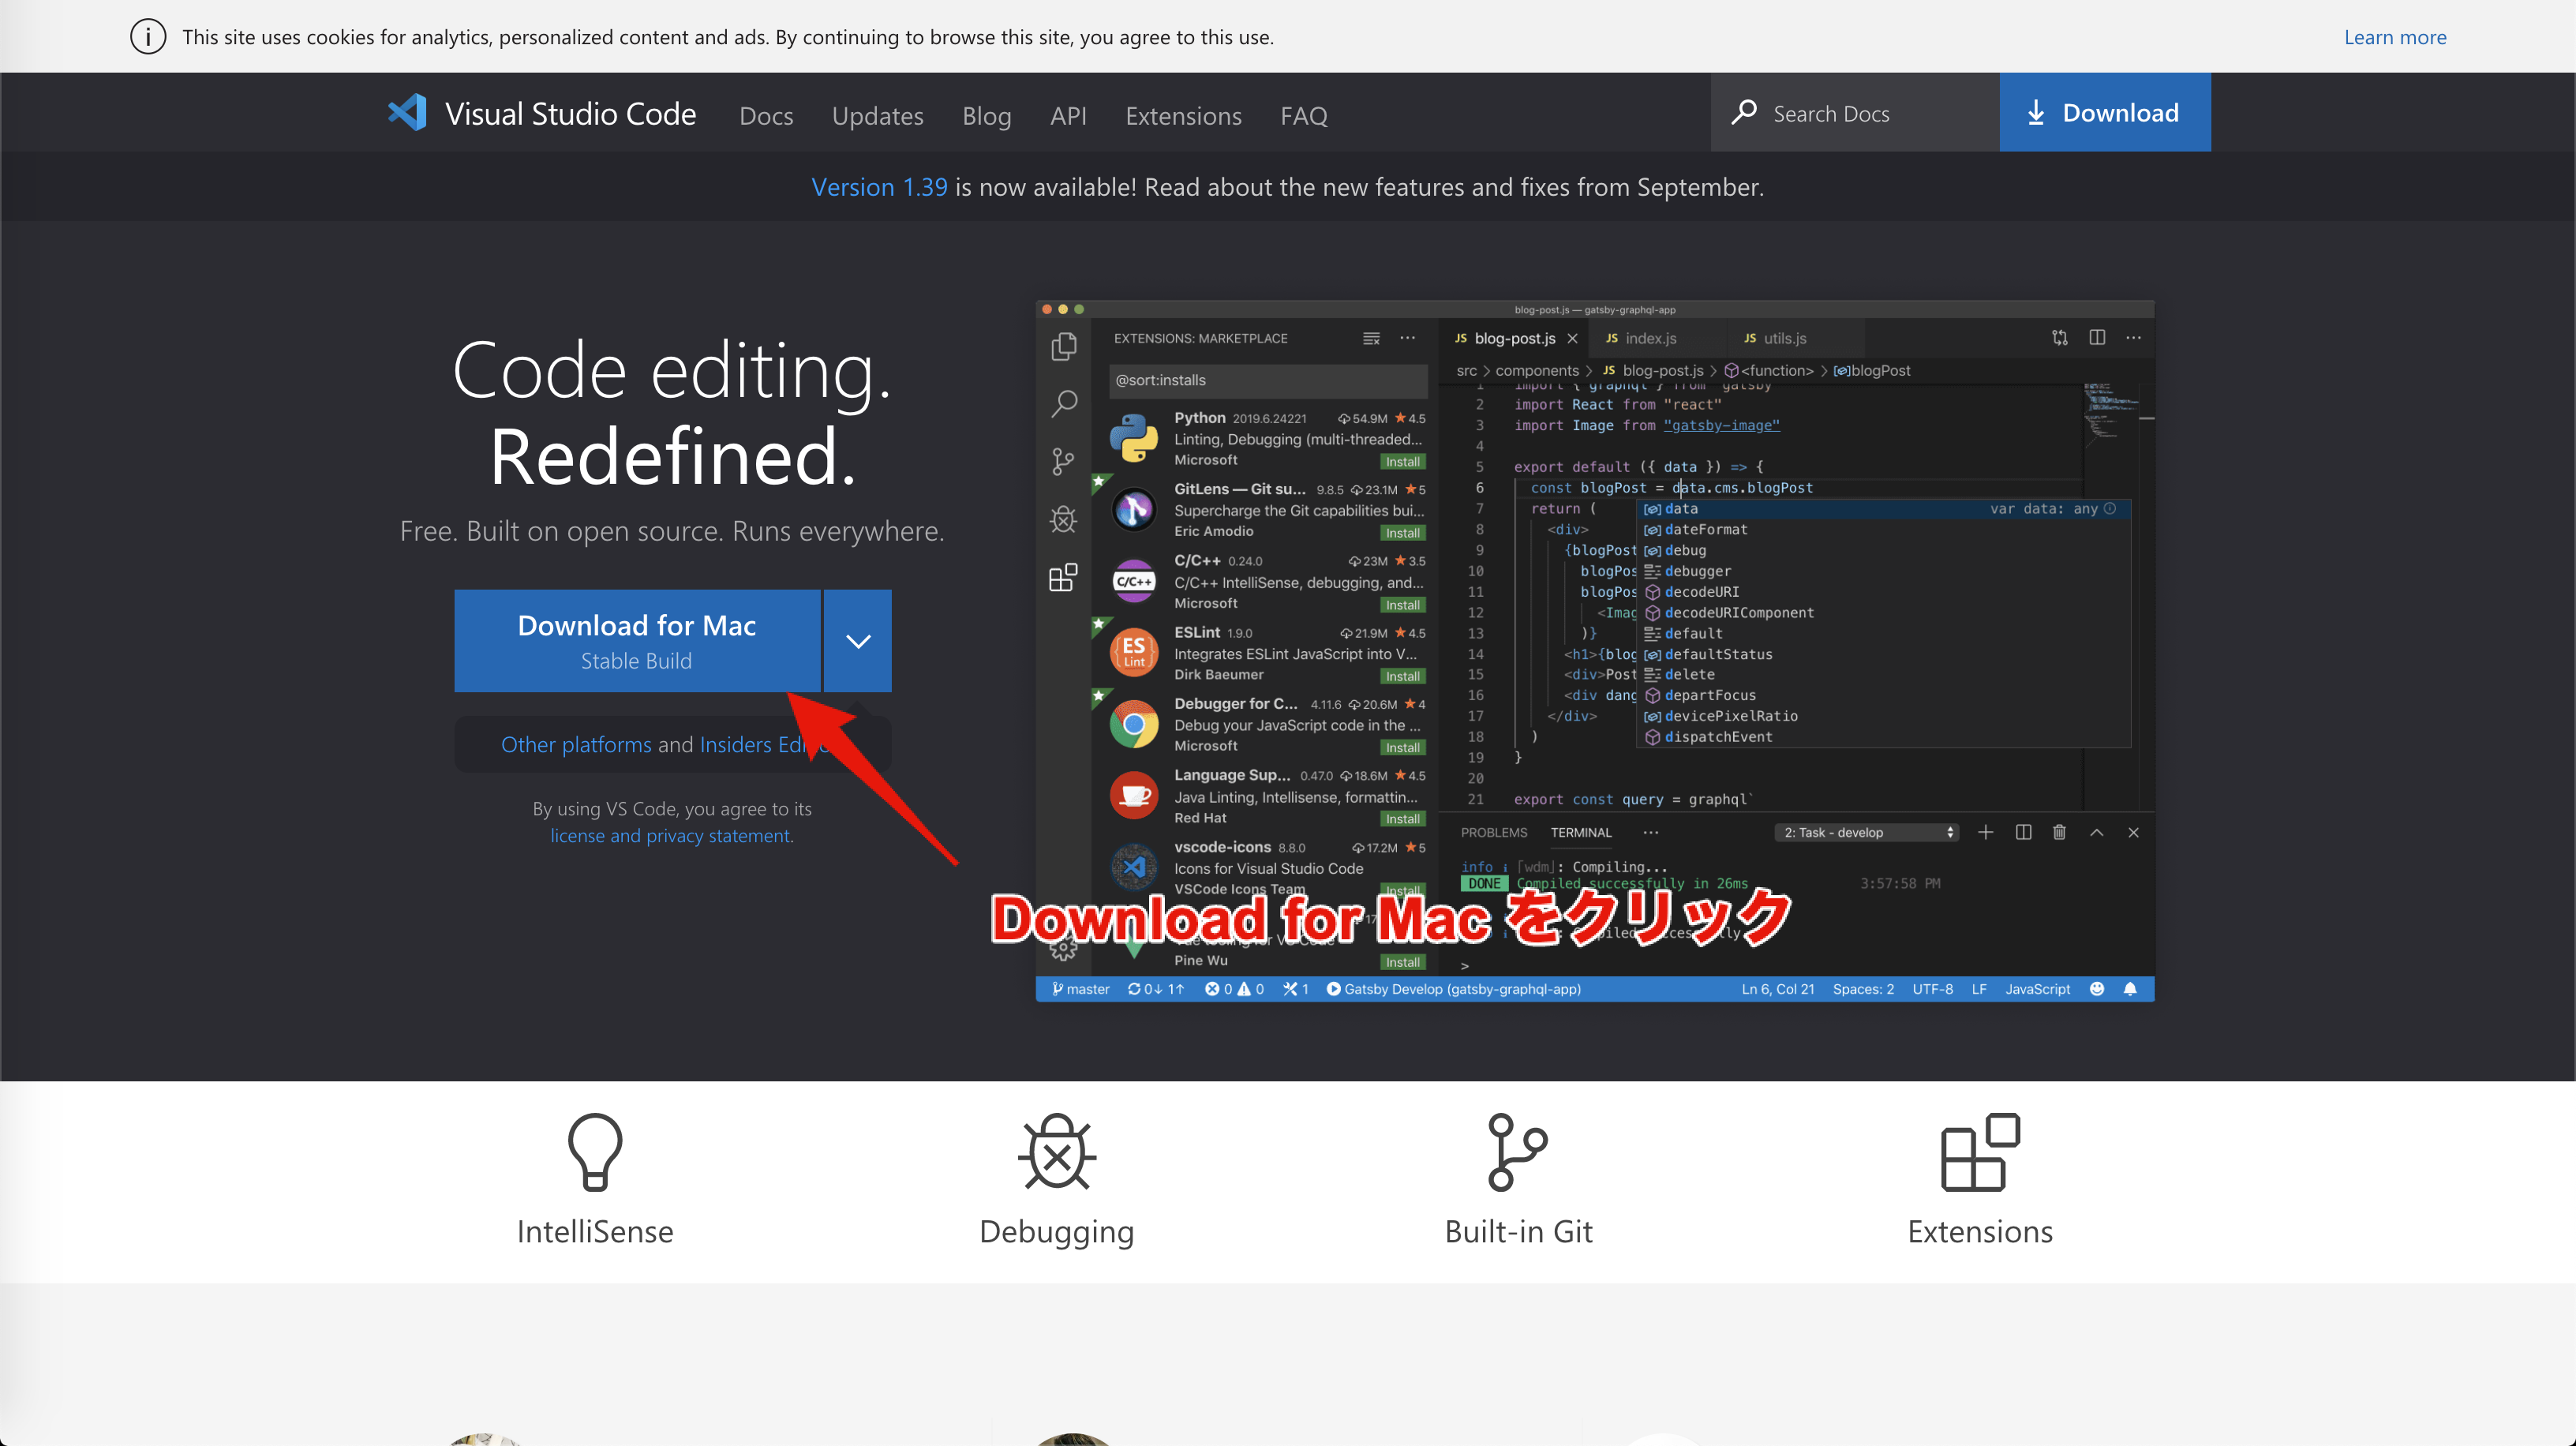Click the smiley feedback icon in the status bar
The image size is (2576, 1446).
[2097, 989]
